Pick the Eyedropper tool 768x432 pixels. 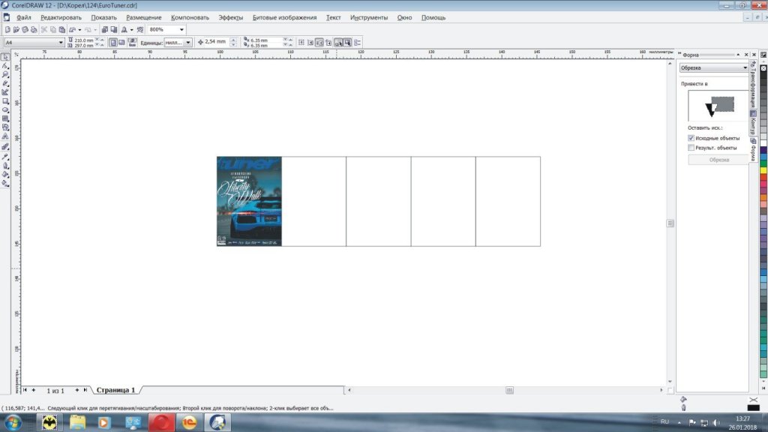click(x=5, y=156)
